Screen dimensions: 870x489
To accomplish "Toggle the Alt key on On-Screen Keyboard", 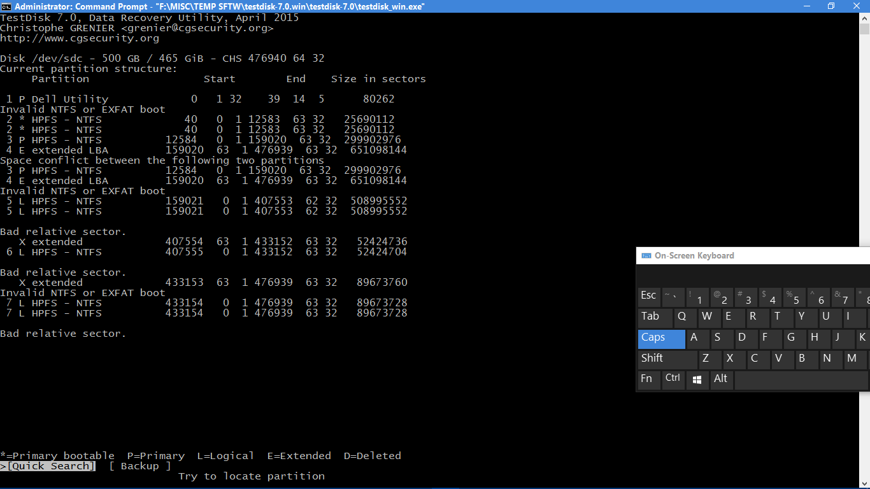I will pyautogui.click(x=722, y=379).
